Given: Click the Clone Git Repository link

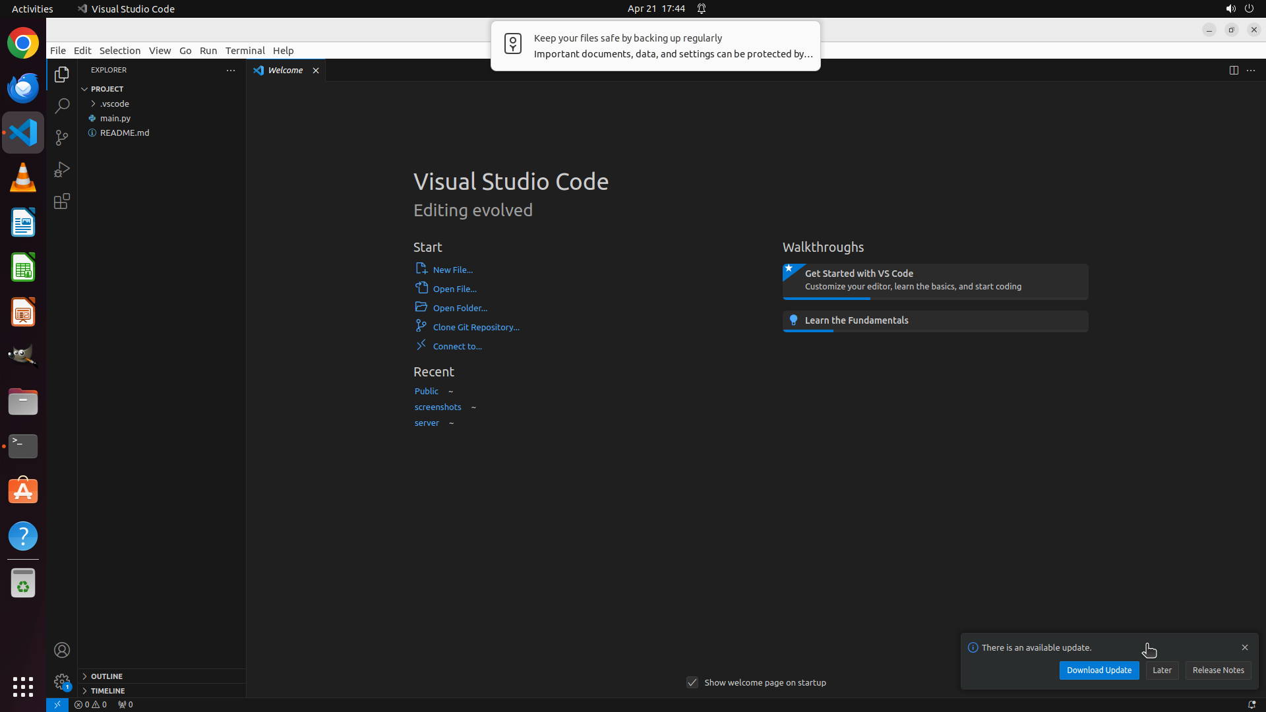Looking at the screenshot, I should point(475,327).
